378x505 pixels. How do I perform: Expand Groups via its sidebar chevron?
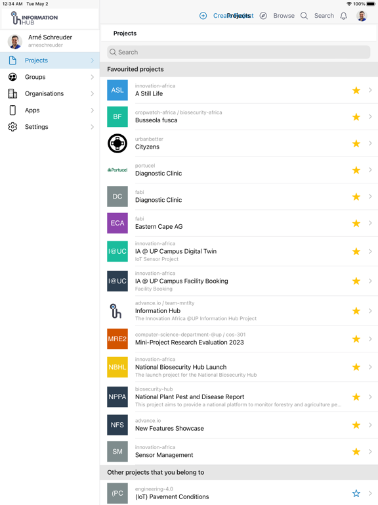[x=93, y=77]
